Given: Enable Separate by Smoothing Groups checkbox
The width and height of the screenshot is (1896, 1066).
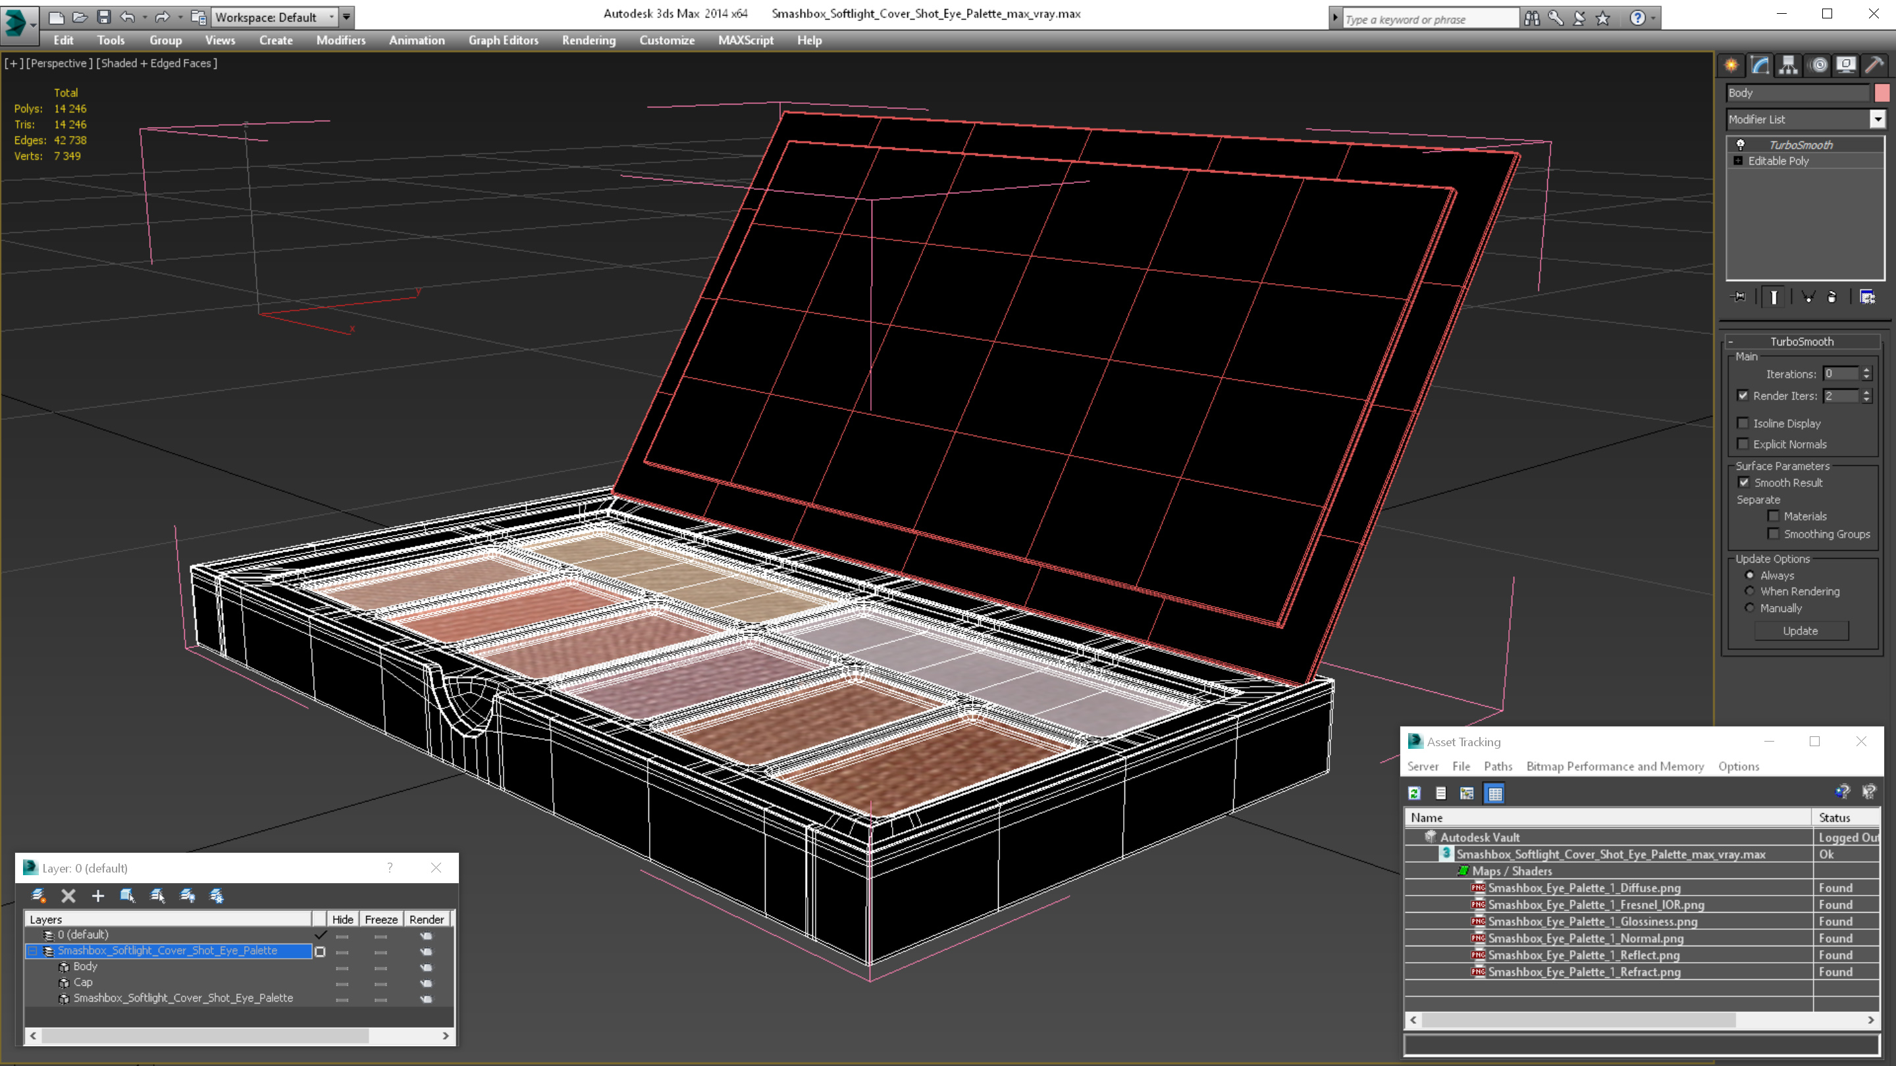Looking at the screenshot, I should point(1774,534).
